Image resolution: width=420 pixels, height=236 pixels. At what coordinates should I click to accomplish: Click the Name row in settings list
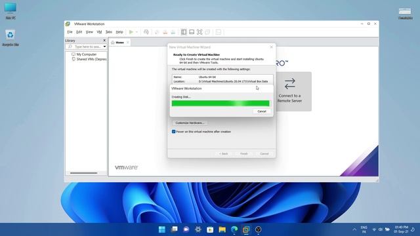click(222, 77)
